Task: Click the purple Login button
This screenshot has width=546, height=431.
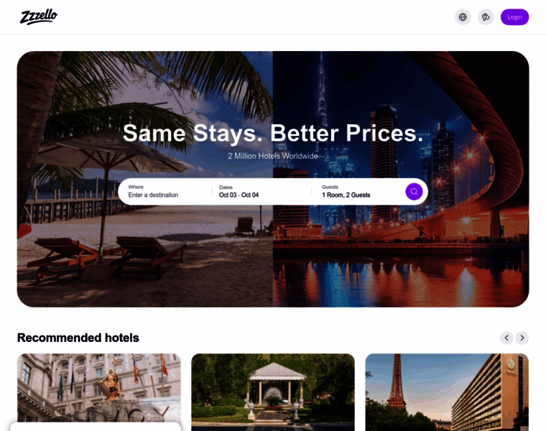Action: [x=514, y=17]
